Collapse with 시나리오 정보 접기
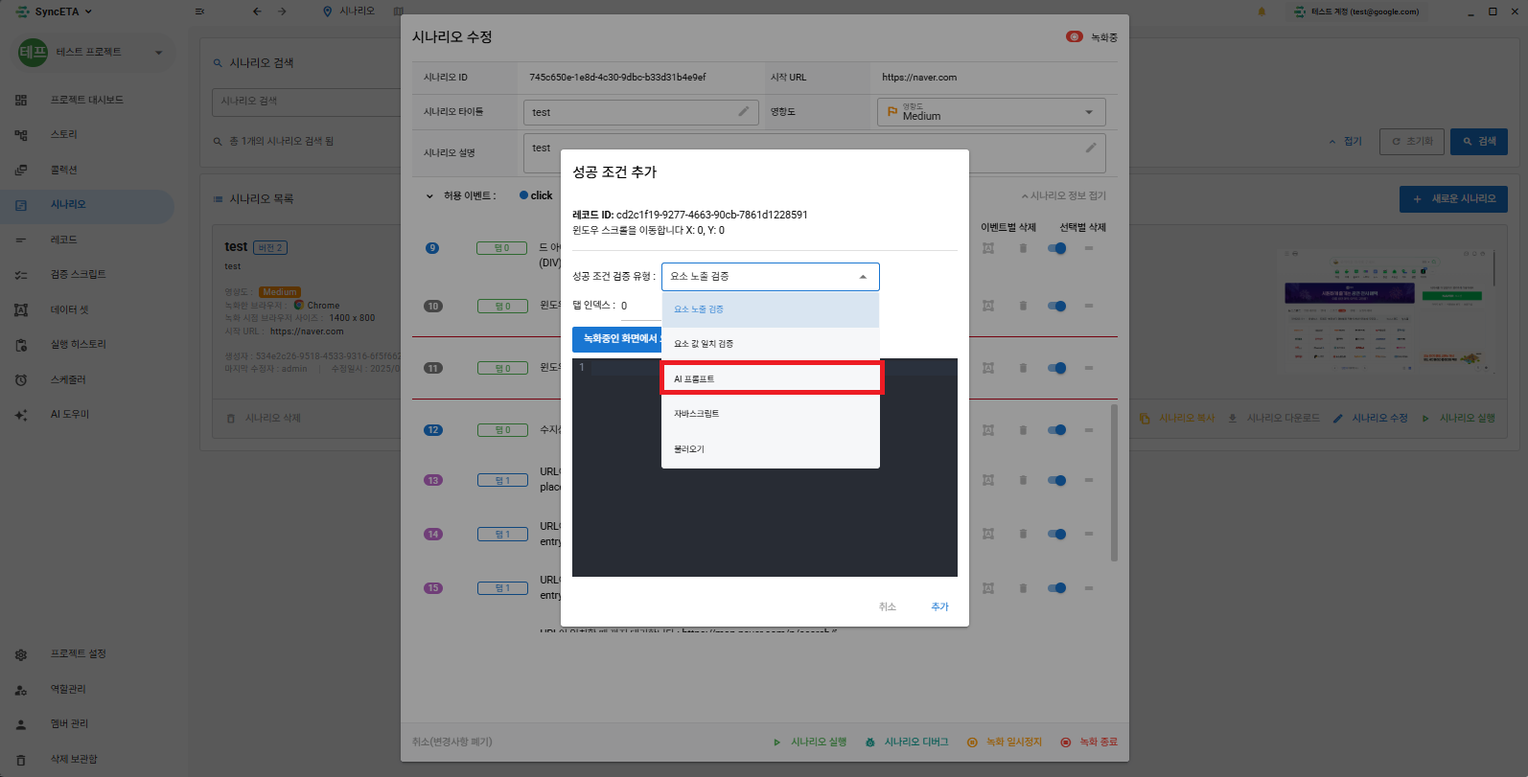This screenshot has width=1528, height=777. coord(1064,195)
